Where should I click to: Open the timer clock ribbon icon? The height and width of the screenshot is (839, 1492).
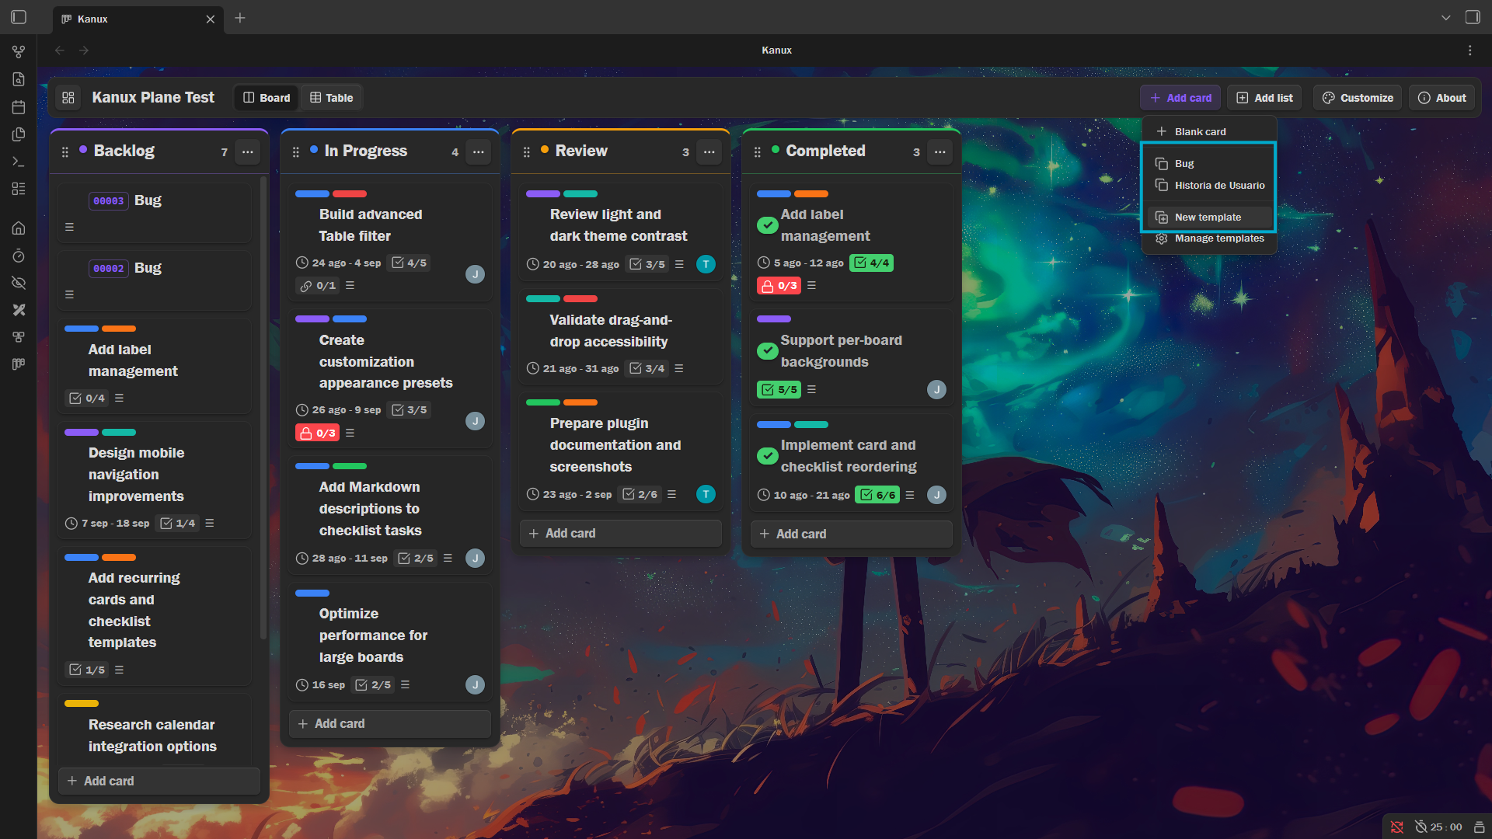(19, 256)
